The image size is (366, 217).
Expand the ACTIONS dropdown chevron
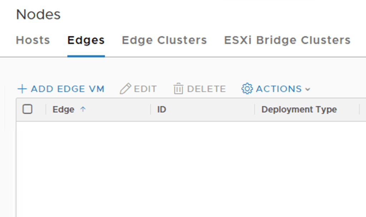308,89
